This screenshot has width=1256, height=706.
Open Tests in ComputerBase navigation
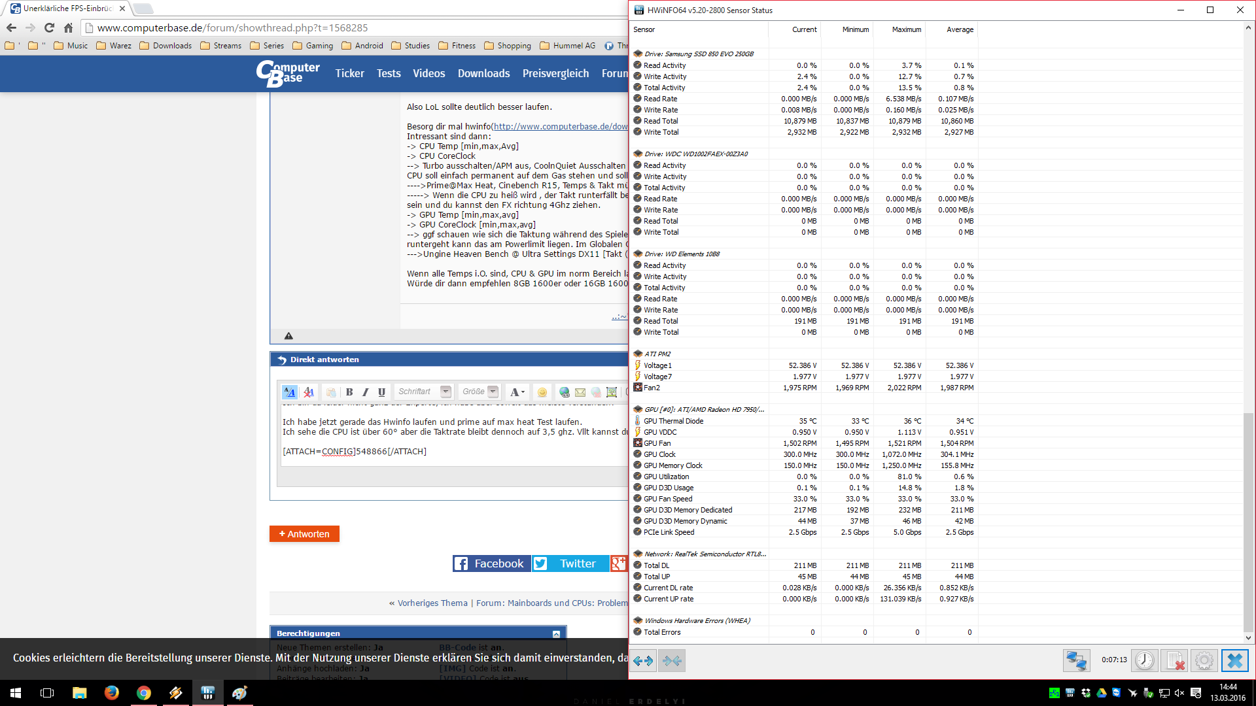point(389,73)
